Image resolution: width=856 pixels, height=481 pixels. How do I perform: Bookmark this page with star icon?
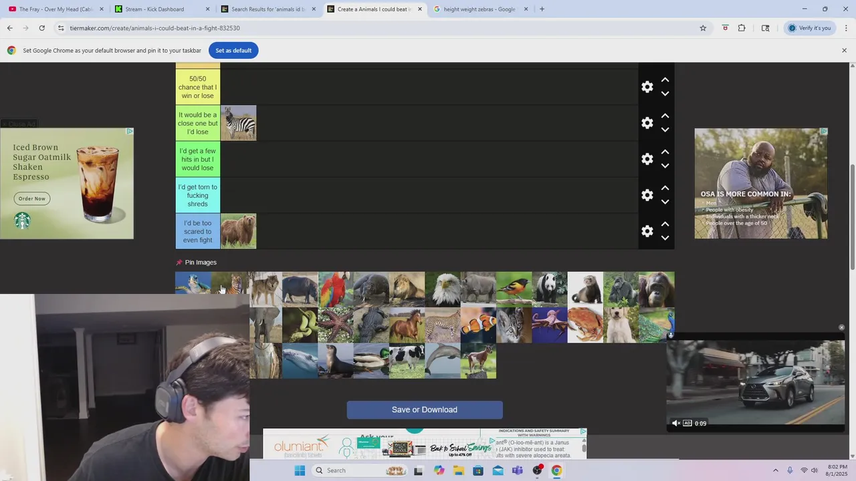tap(703, 28)
